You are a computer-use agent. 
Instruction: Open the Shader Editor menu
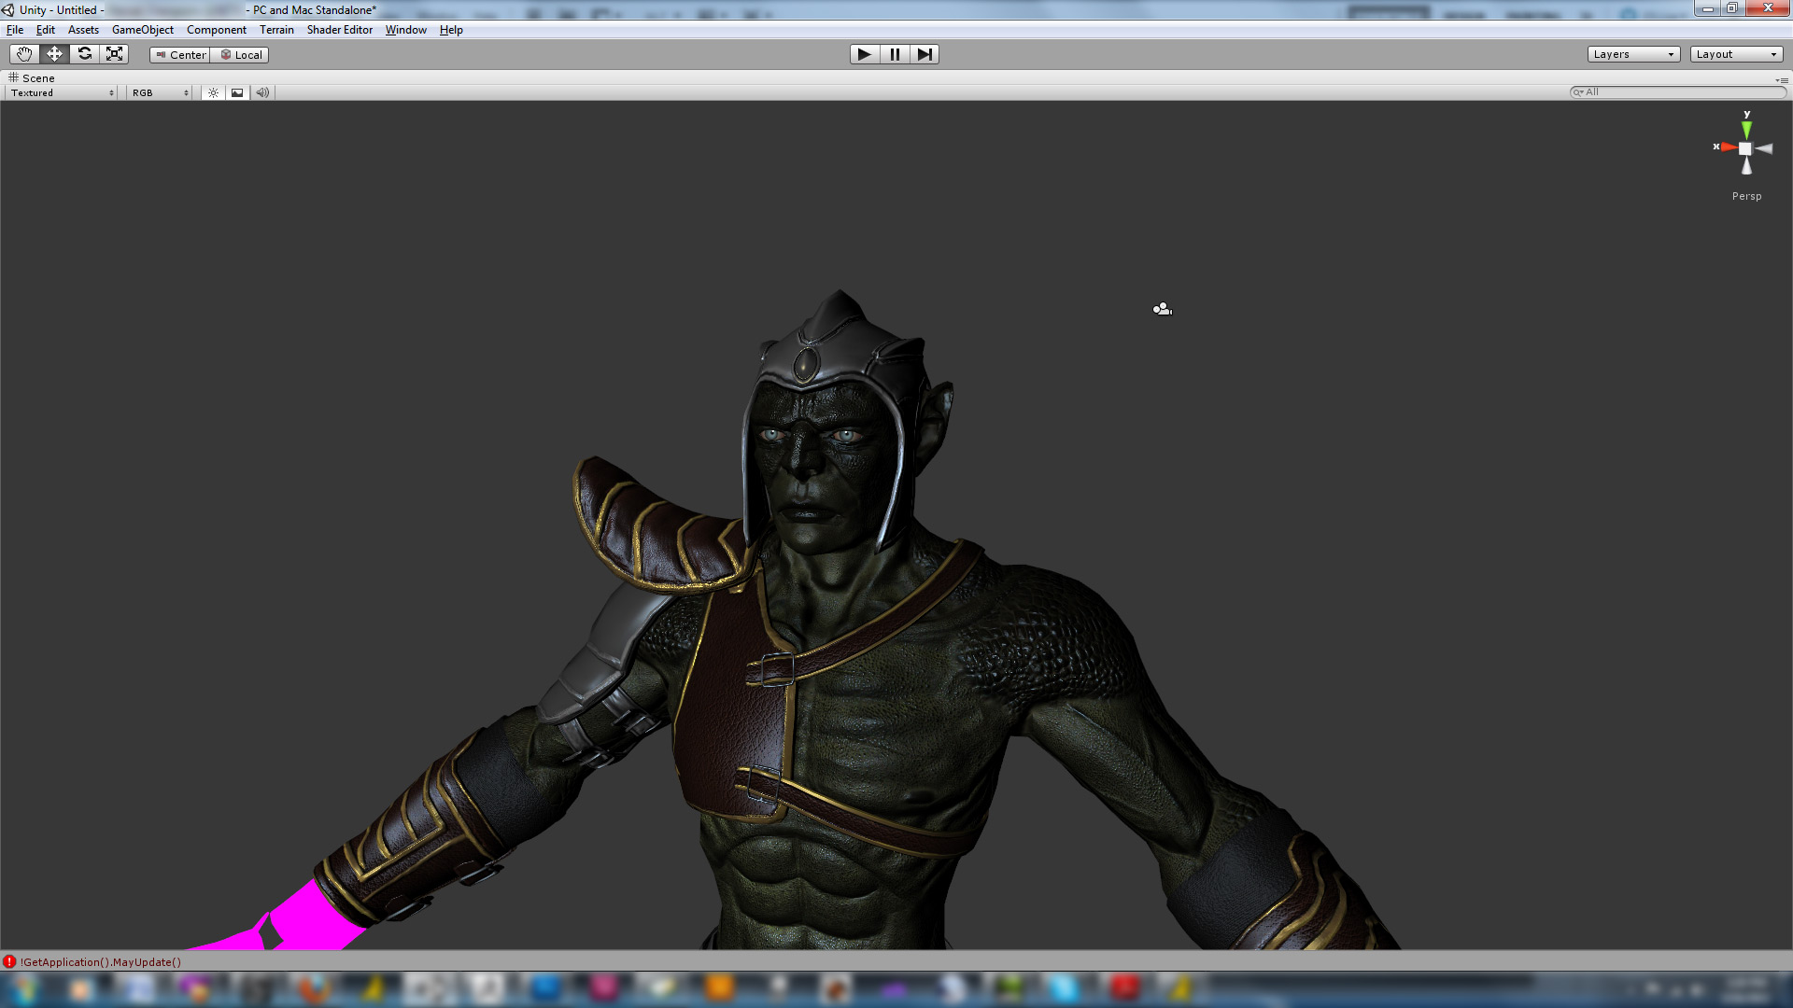340,30
